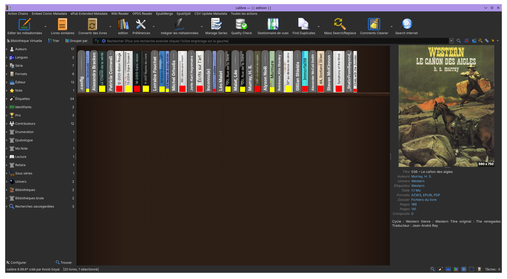
Task: Open Préférences from the toolbar
Action: coord(141,26)
